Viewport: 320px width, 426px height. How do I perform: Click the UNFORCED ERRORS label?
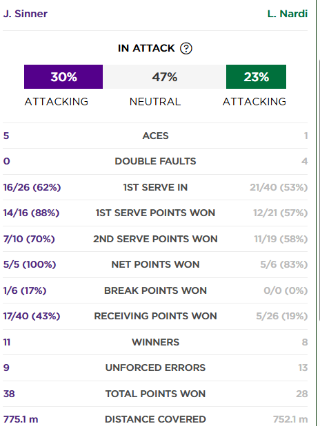[x=155, y=368]
